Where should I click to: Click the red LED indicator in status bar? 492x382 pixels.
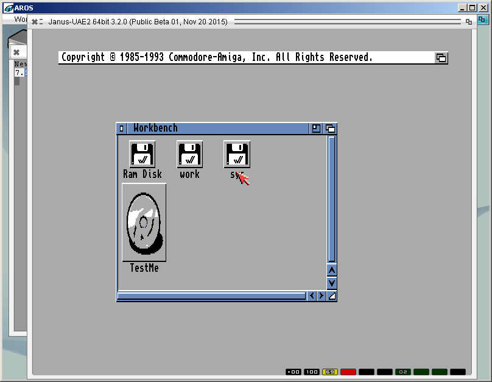point(348,372)
